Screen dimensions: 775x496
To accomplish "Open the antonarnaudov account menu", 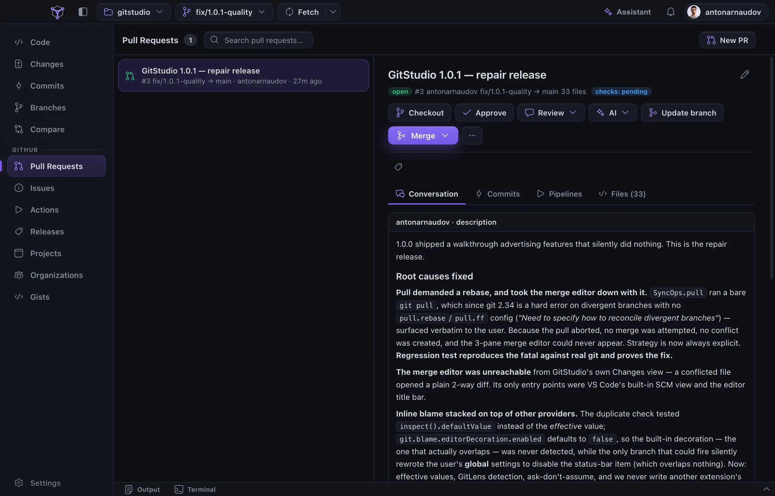I will click(x=726, y=12).
